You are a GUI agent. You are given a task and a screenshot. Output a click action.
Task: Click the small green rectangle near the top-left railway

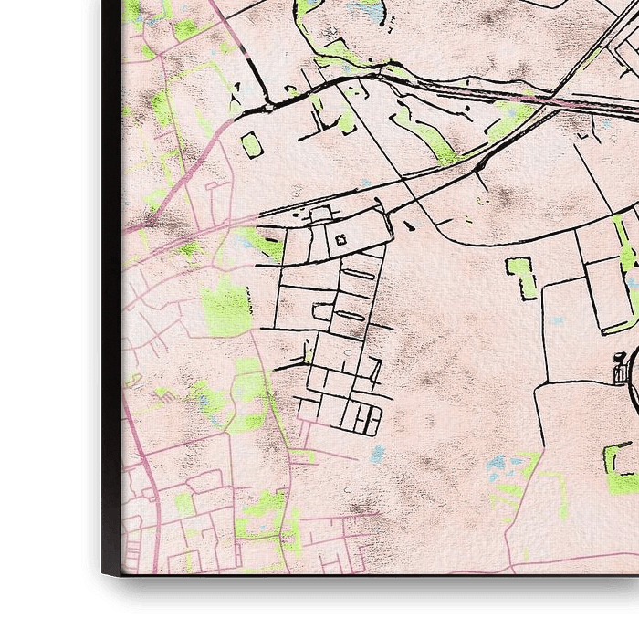click(251, 145)
